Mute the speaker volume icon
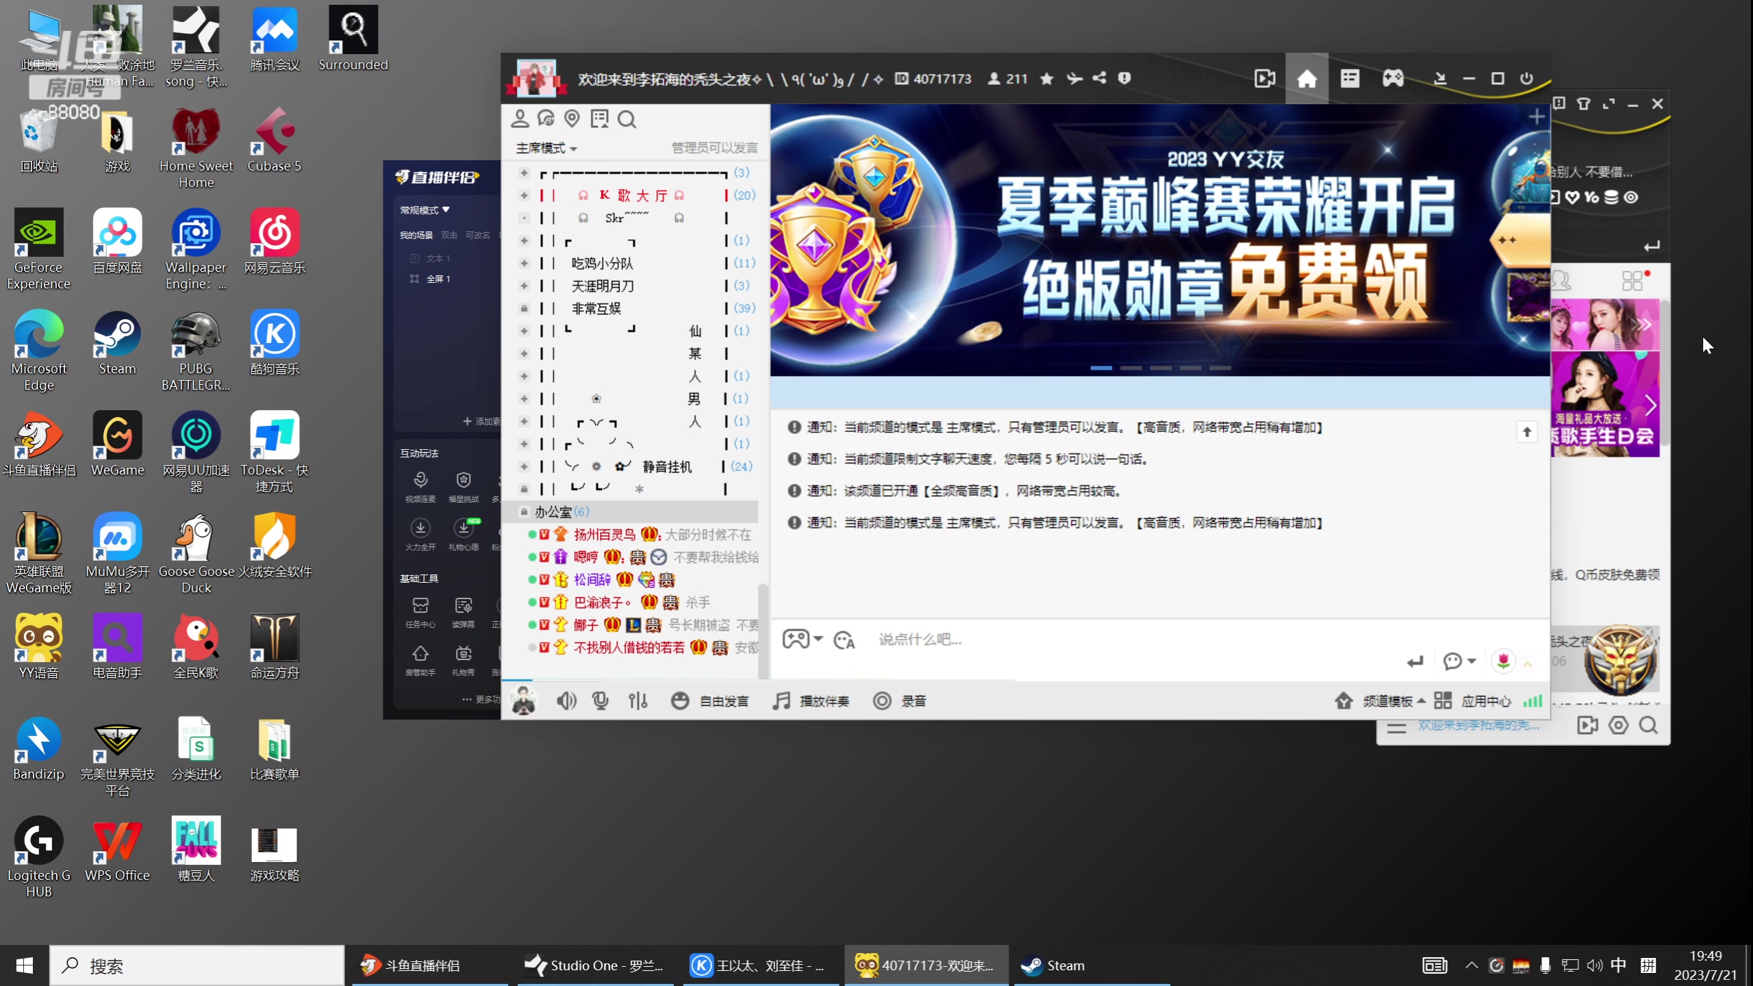Screen dimensions: 1753x986 (566, 700)
